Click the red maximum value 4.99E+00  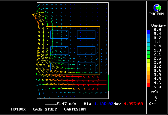point(133,104)
